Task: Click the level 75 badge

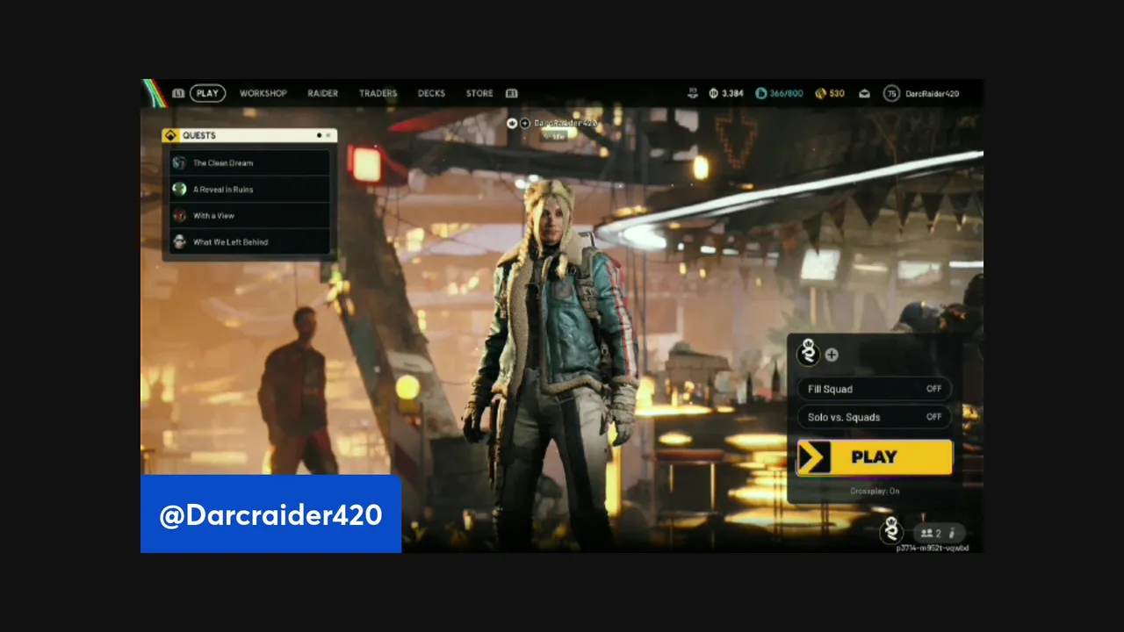Action: tap(891, 93)
